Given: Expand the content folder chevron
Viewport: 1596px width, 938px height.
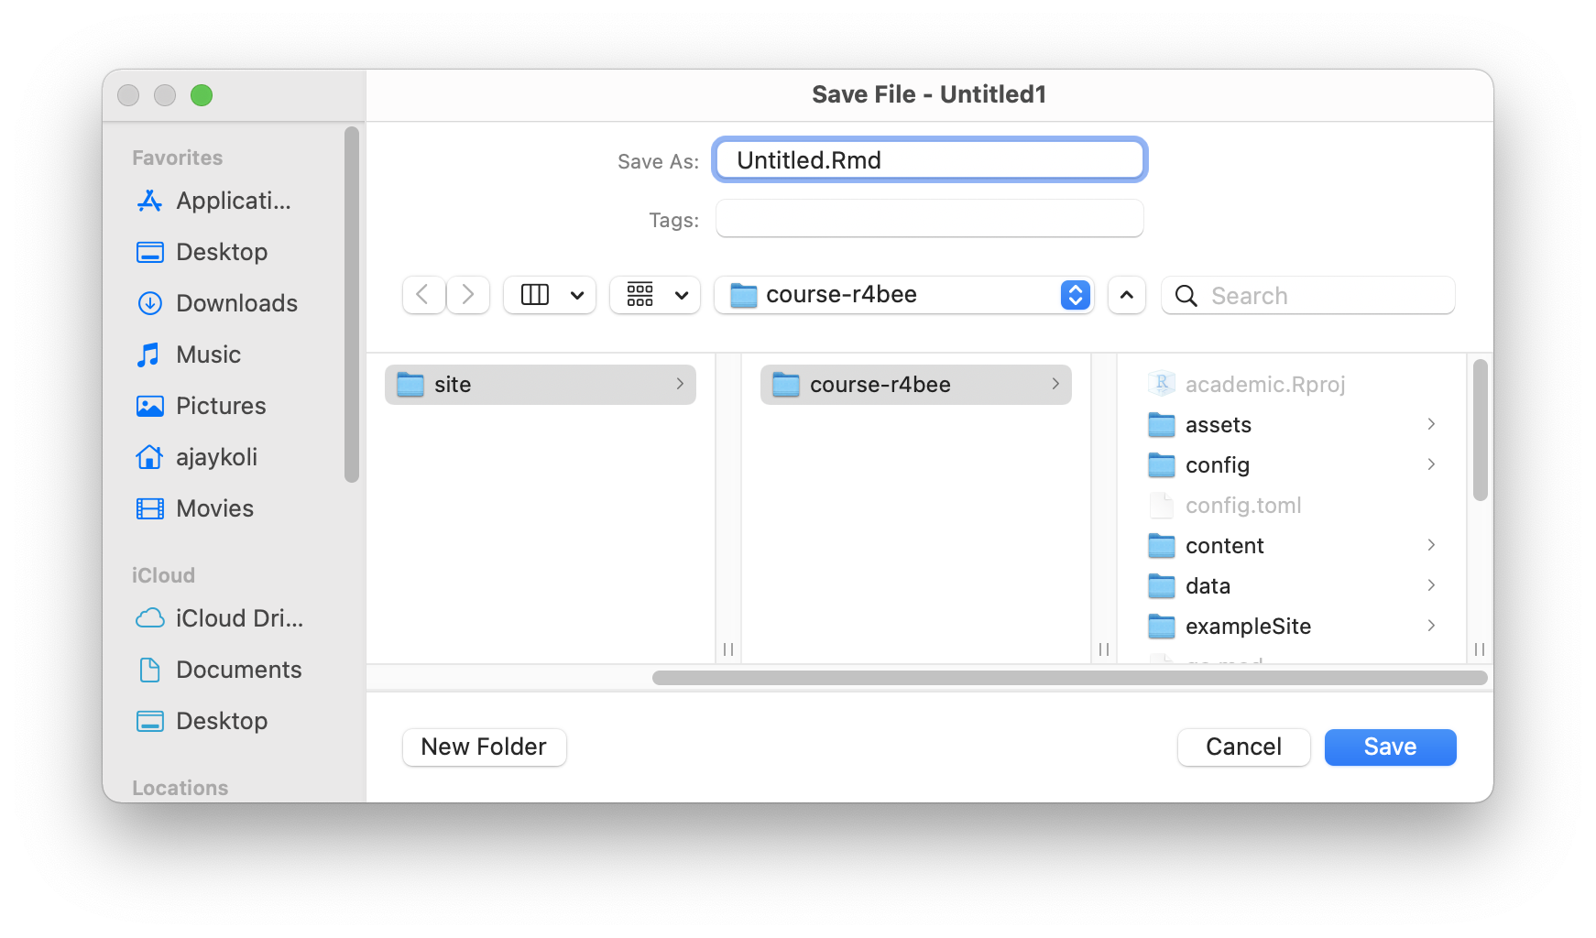Looking at the screenshot, I should coord(1431,545).
